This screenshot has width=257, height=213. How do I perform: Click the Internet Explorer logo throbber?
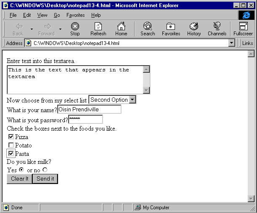[x=246, y=15]
